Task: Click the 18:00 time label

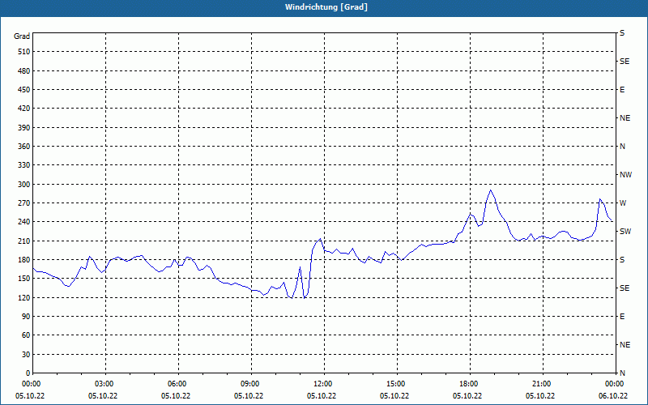Action: point(470,383)
